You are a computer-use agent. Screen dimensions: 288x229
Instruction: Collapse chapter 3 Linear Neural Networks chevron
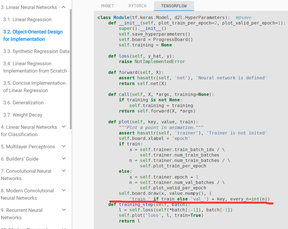[x=64, y=7]
